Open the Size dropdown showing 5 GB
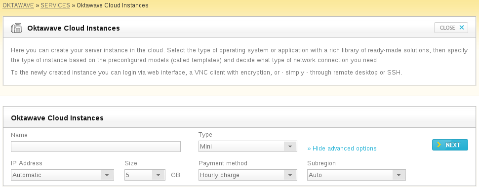The image size is (479, 189). 145,175
